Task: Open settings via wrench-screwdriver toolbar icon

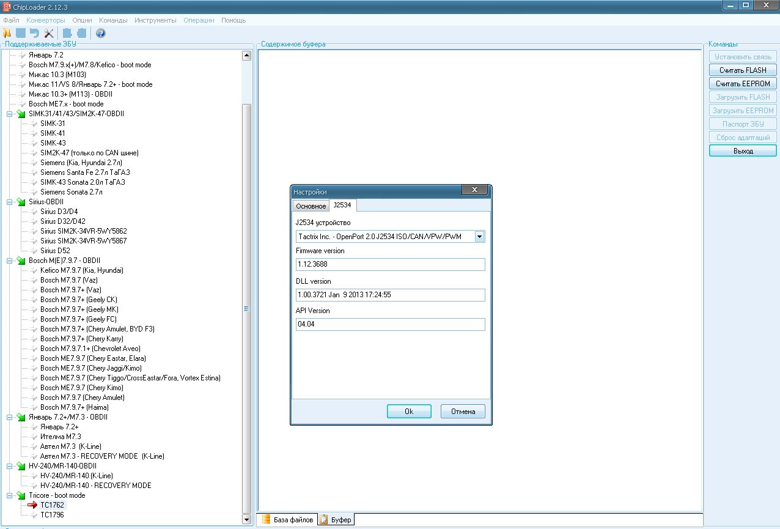Action: [x=49, y=33]
